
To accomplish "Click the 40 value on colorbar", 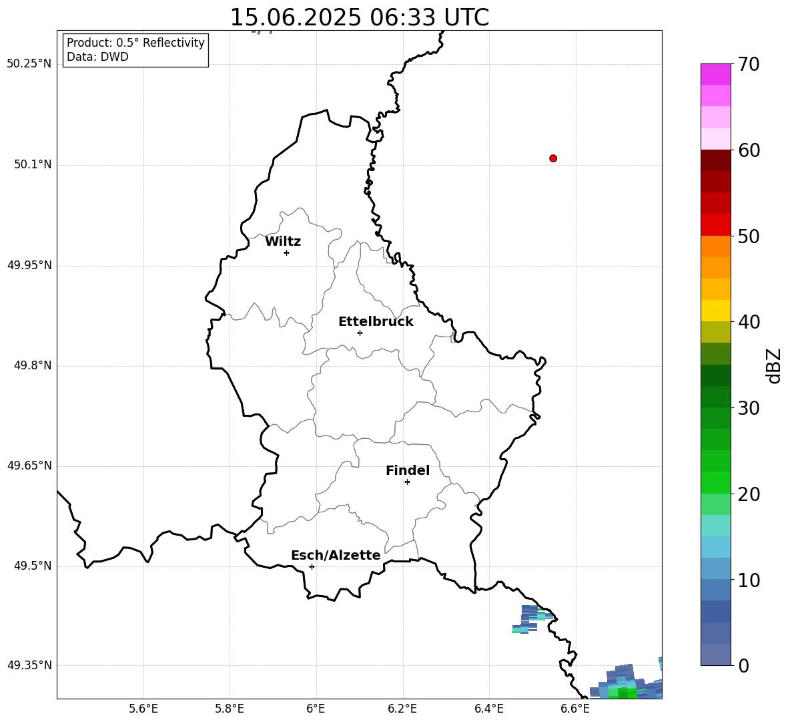I will (x=749, y=322).
